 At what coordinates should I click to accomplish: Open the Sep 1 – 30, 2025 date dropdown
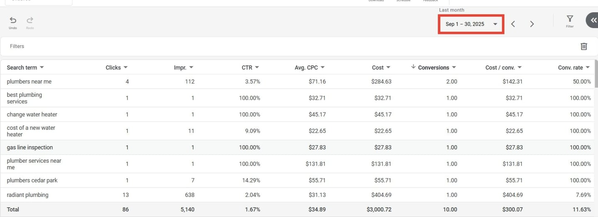tap(471, 24)
